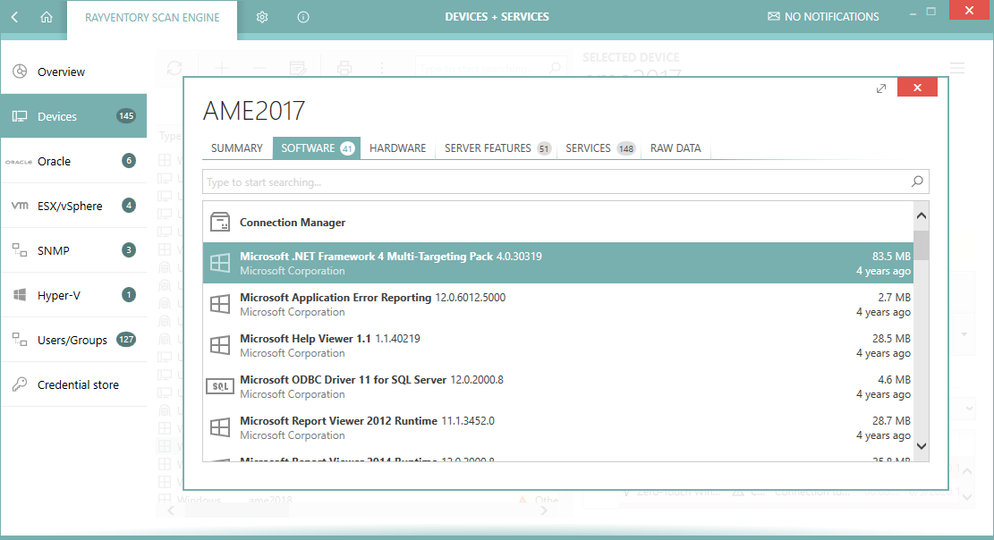Click the magnifier icon in software search

(x=917, y=182)
